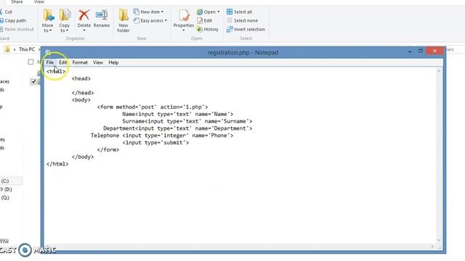Expand the New item dropdown arrow
The height and width of the screenshot is (261, 465).
pyautogui.click(x=162, y=12)
